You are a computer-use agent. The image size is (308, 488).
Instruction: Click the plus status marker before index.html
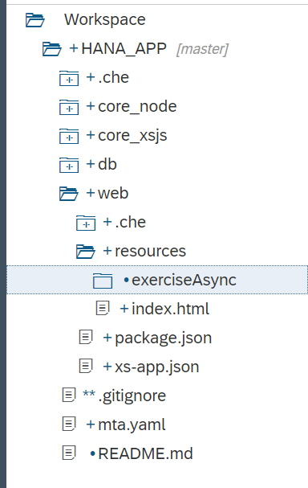124,309
